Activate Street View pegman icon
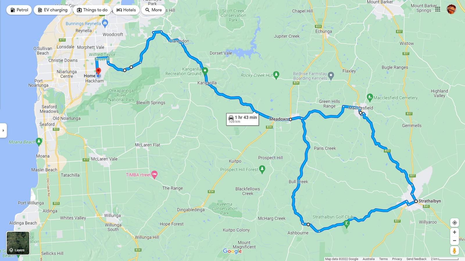This screenshot has width=465, height=261. point(455,251)
